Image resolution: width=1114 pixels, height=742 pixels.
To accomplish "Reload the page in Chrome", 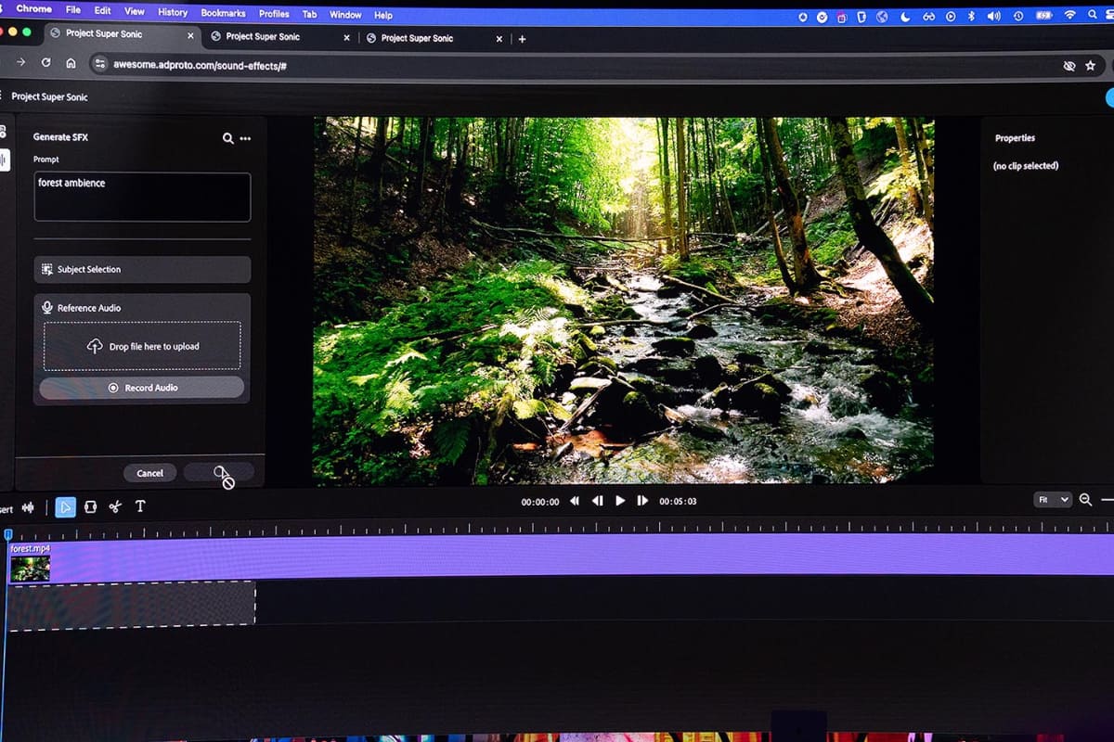I will [x=45, y=63].
